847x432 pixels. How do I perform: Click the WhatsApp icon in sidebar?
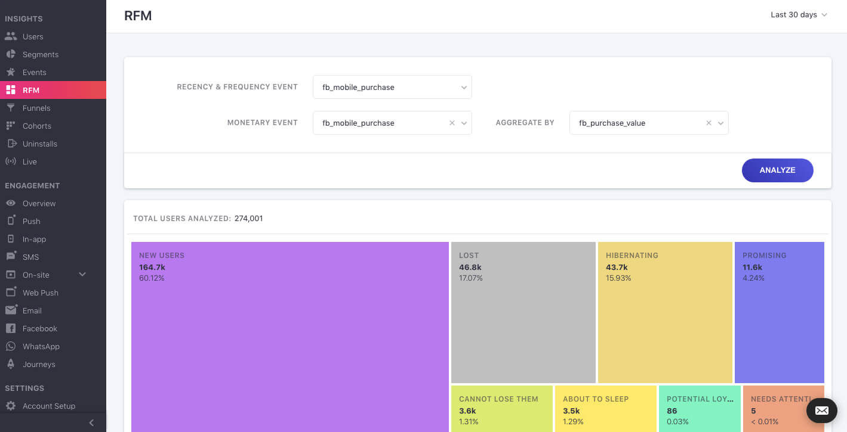pos(11,346)
